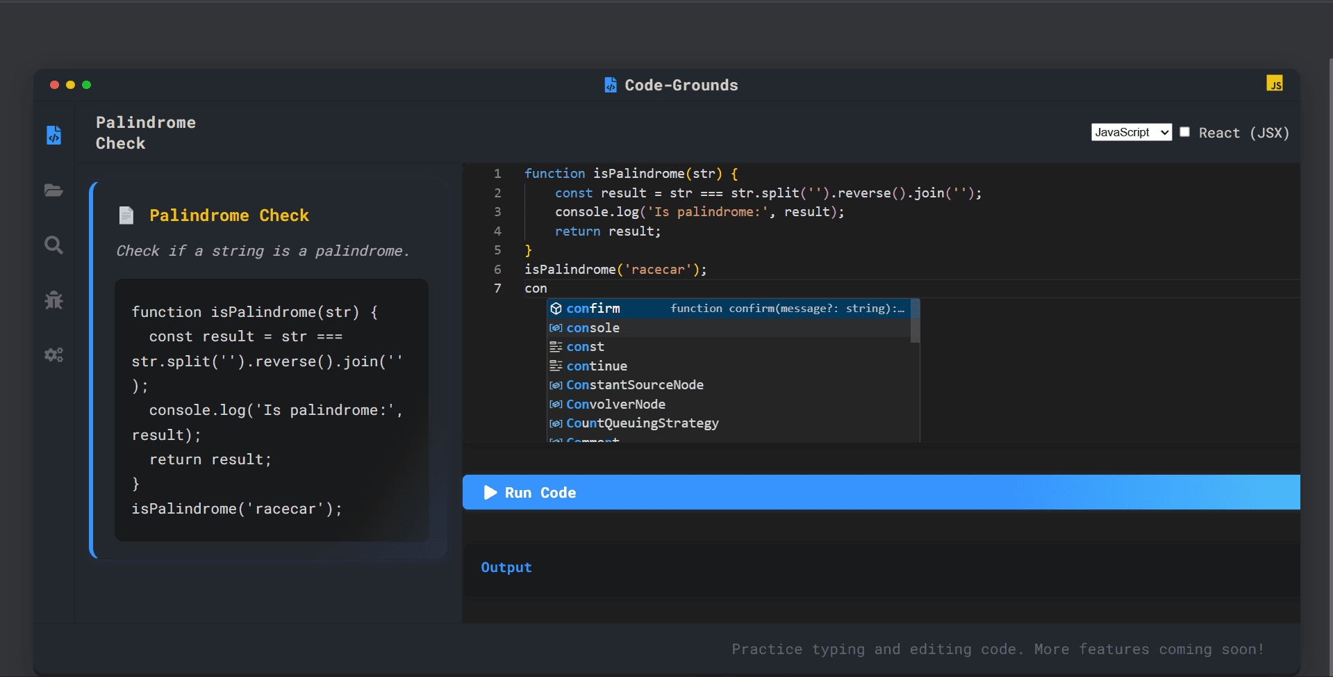Click line number 6 in editor gutter
1333x677 pixels.
point(497,269)
